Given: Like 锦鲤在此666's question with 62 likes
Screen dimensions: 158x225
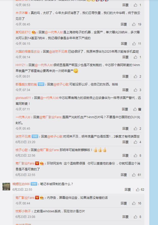Looking at the screenshot, I should 138,190.
